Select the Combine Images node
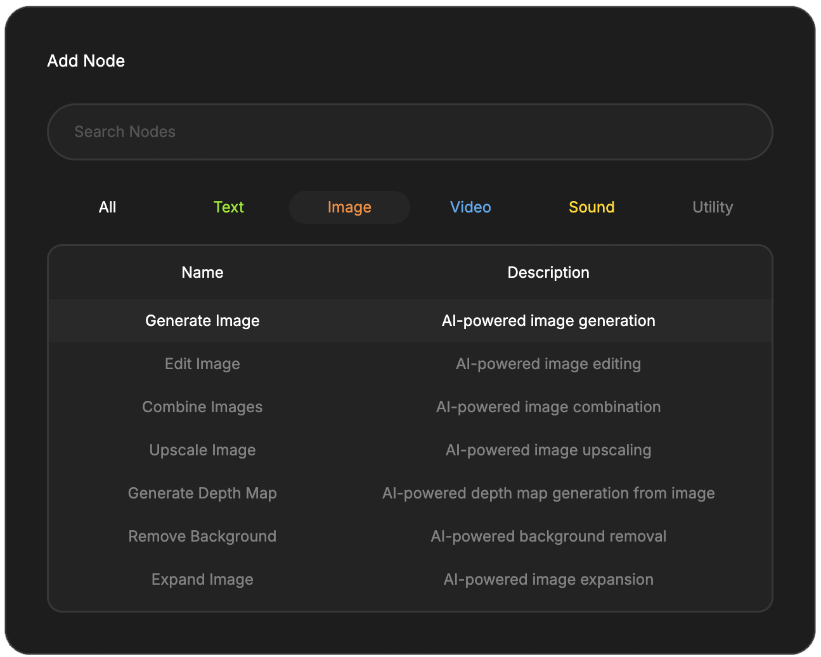821x657 pixels. tap(202, 407)
